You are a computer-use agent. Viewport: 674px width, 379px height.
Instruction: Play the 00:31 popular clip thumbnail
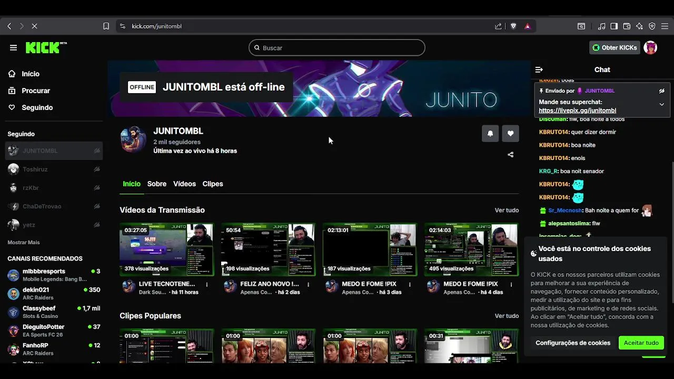472,346
